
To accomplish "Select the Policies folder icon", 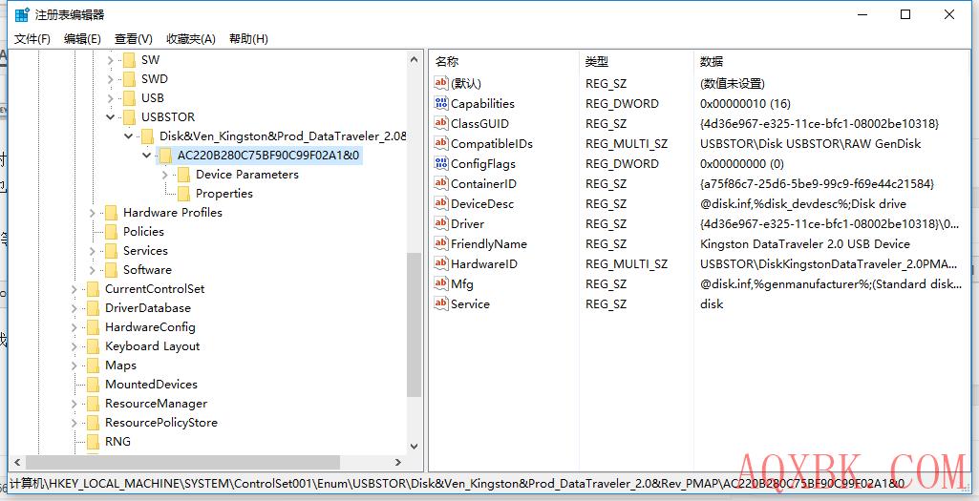I will coord(111,232).
